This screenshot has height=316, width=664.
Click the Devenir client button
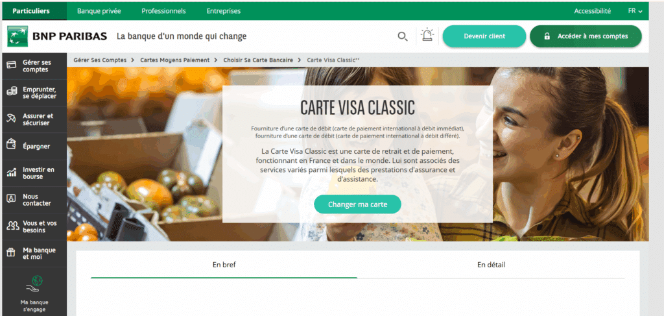pos(484,36)
